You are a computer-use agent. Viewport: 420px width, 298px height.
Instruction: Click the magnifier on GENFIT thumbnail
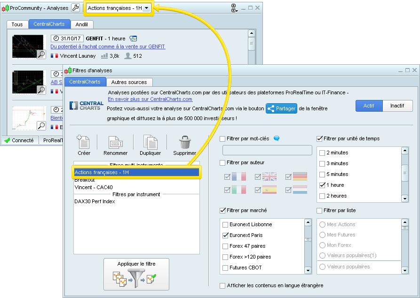coord(41,55)
